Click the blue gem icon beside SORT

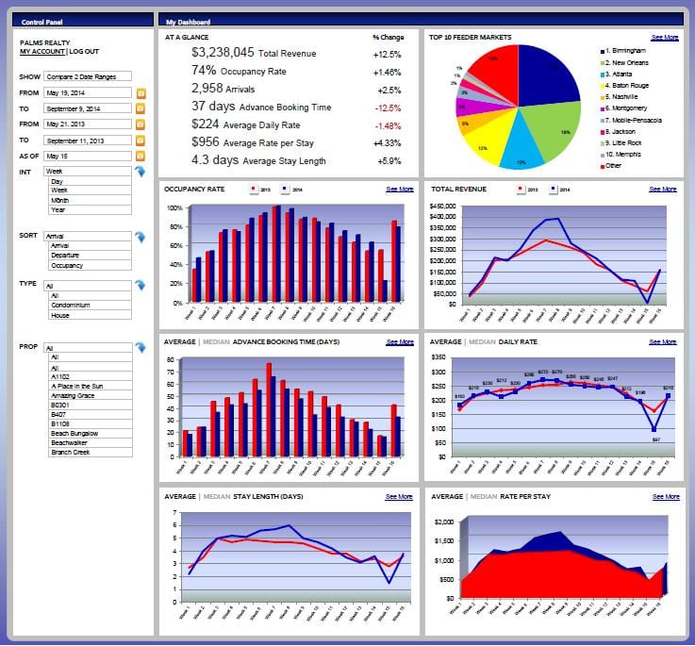tap(141, 237)
